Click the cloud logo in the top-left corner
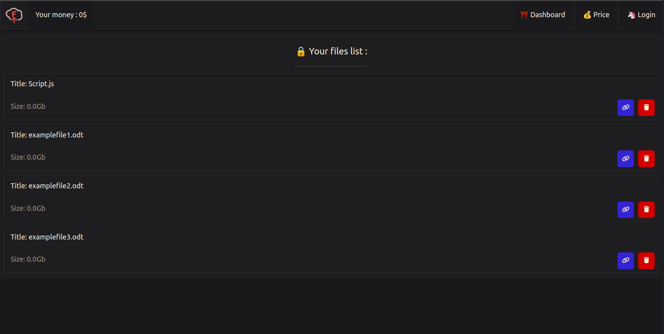Screen dimensions: 664x334 tap(14, 15)
